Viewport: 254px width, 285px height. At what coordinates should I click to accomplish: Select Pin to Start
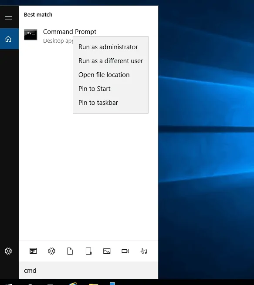tap(111, 89)
